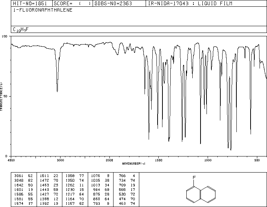Click the 1-fluoronaphthalene structure drawing

click(201, 189)
